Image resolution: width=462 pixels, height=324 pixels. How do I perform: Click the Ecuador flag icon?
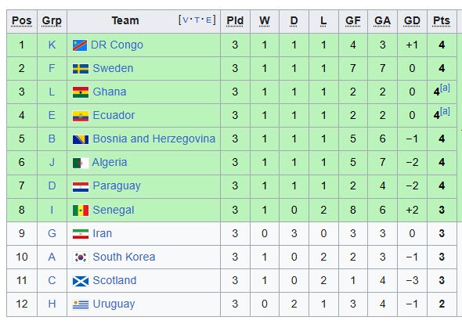81,116
